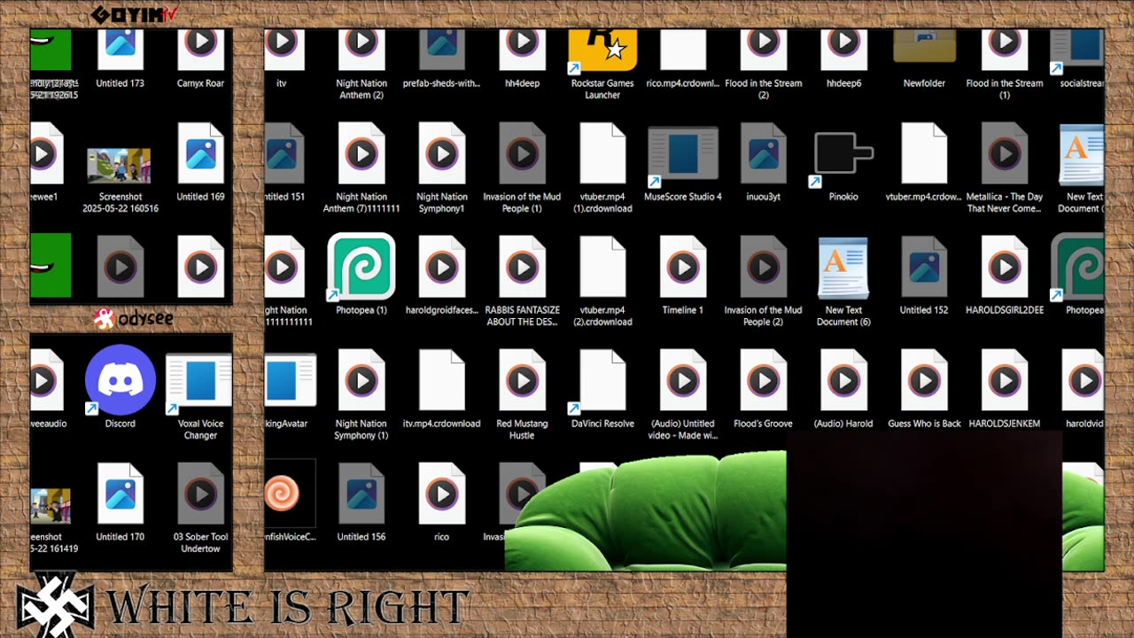The width and height of the screenshot is (1134, 638).
Task: Select Flood in the Stream (1) file
Action: click(x=1005, y=49)
